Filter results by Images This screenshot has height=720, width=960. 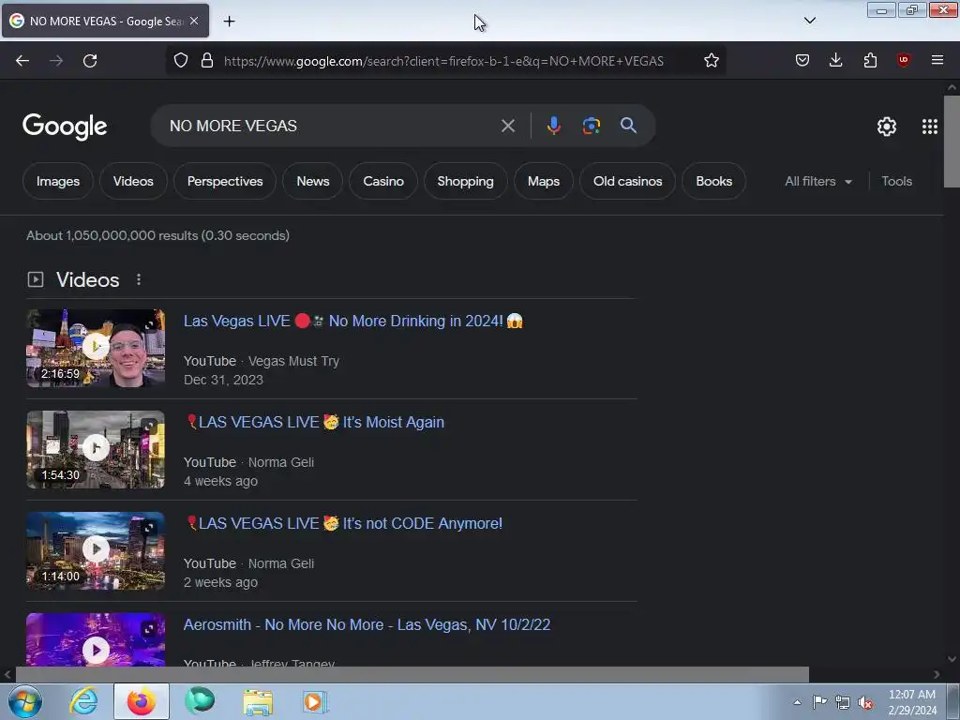coord(57,181)
